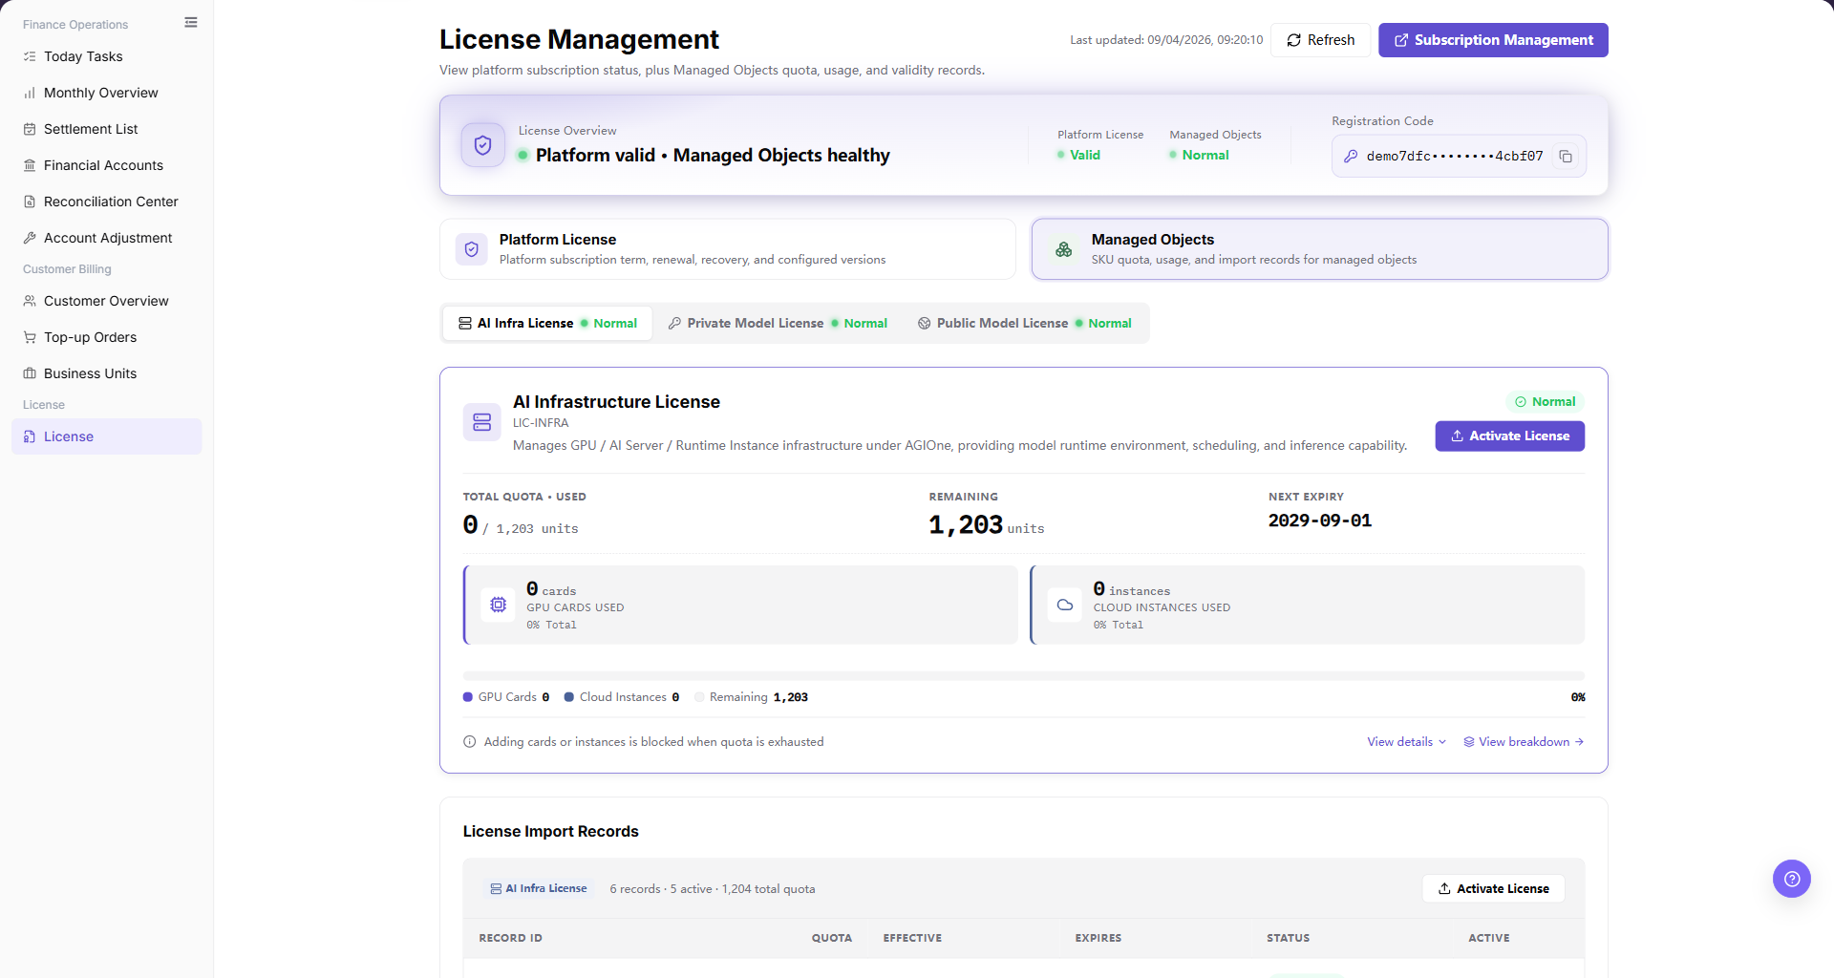Open the help button
Viewport: 1834px width, 978px height.
1792,879
